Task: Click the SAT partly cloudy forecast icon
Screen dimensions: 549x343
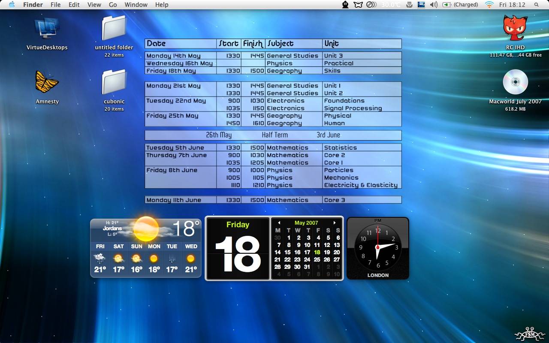Action: 118,259
